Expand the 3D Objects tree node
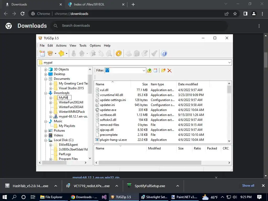268x201 pixels. click(x=46, y=70)
